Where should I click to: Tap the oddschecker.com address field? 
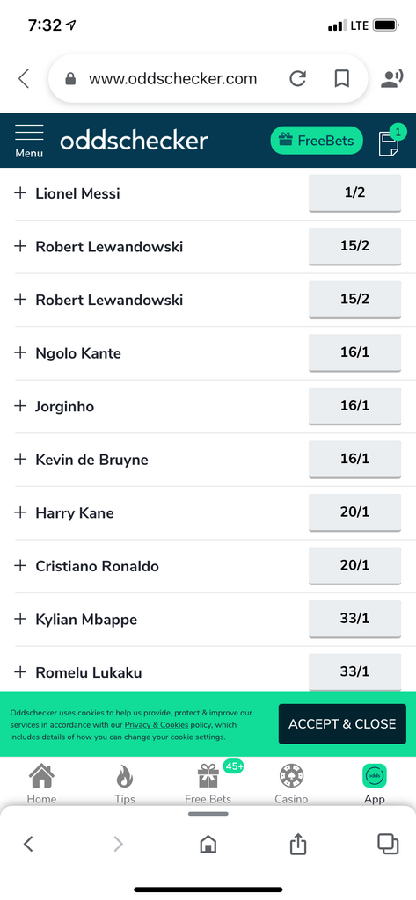coord(172,78)
